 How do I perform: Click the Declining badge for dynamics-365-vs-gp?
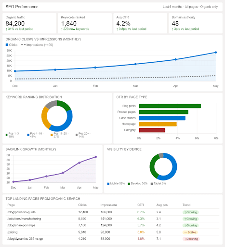(x=191, y=239)
